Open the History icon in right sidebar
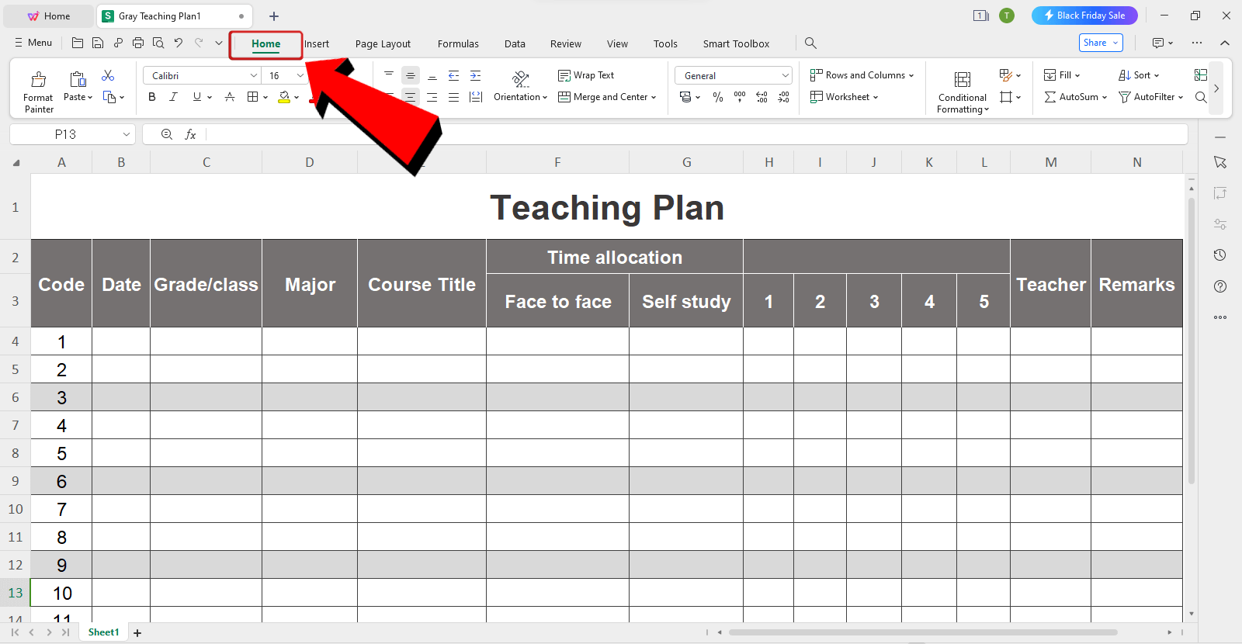Image resolution: width=1242 pixels, height=644 pixels. pos(1220,255)
